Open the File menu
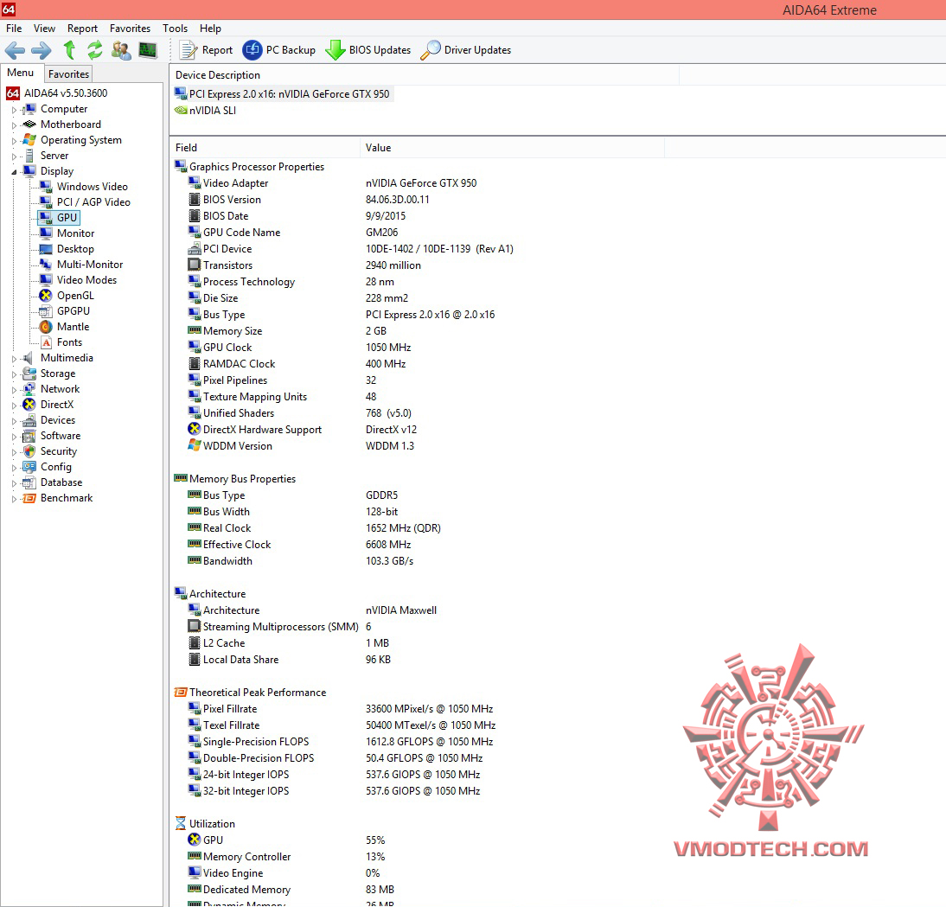 point(14,29)
